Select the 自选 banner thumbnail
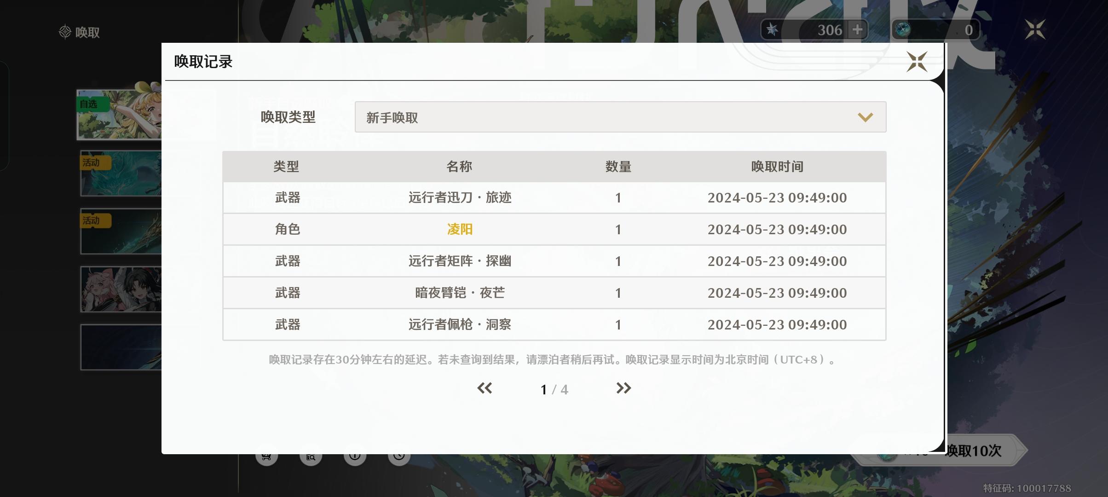1108x497 pixels. (120, 115)
